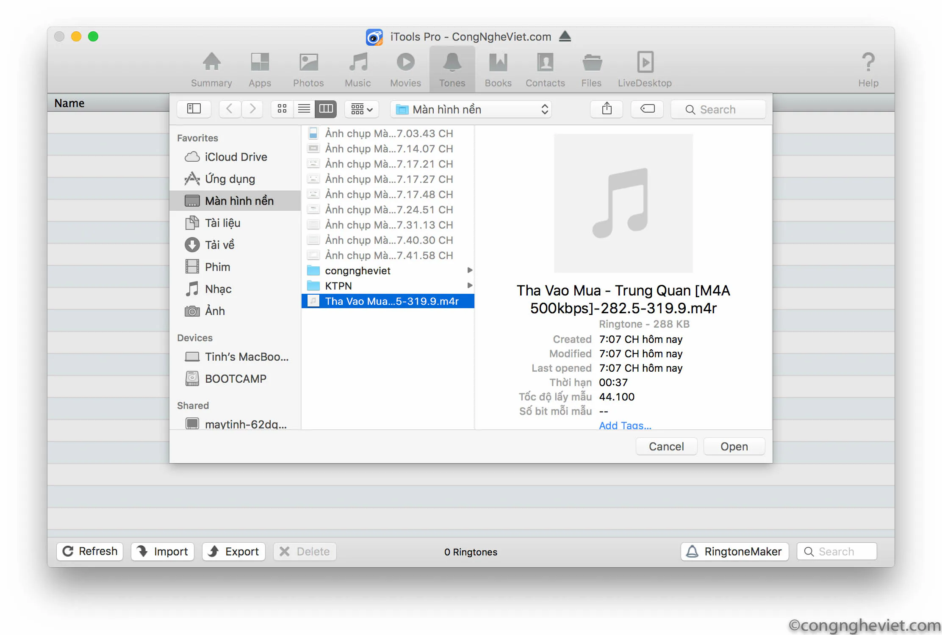Launch the LiveDesktop section
The image size is (942, 635).
click(x=645, y=69)
